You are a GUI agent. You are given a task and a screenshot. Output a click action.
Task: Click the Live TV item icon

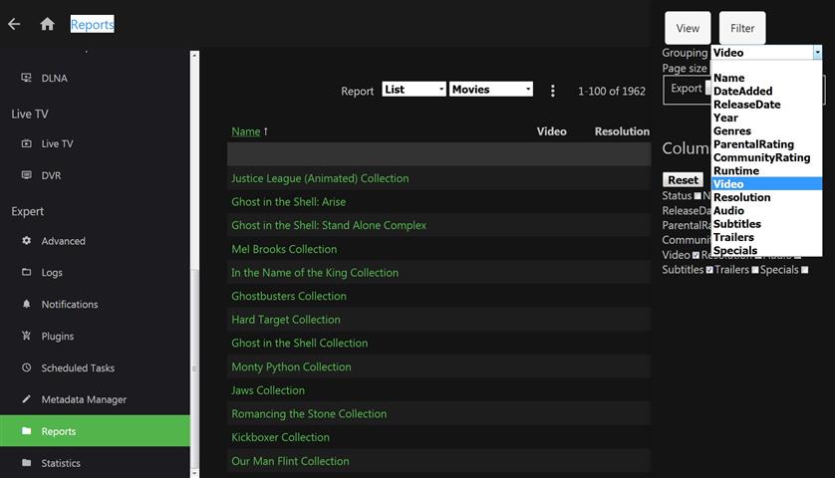(26, 143)
